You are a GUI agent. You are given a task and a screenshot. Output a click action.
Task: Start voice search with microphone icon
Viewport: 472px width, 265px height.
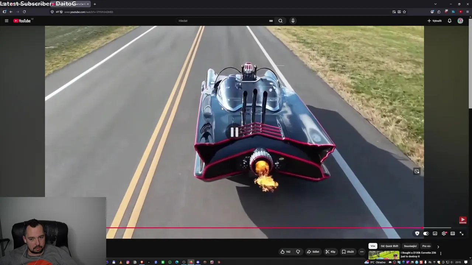(293, 21)
